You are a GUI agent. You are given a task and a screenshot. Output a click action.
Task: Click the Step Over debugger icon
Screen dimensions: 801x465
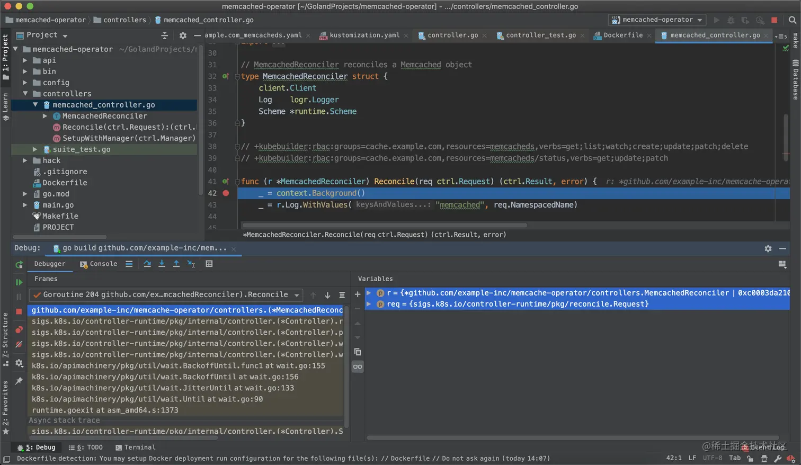pyautogui.click(x=147, y=264)
